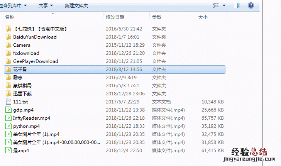Screen dimensions: 281x166
Task: Select the 美女图片全年 (1).mp4 file name
Action: [36, 134]
